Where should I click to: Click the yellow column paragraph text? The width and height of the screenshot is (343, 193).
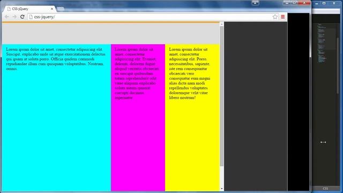coord(190,73)
